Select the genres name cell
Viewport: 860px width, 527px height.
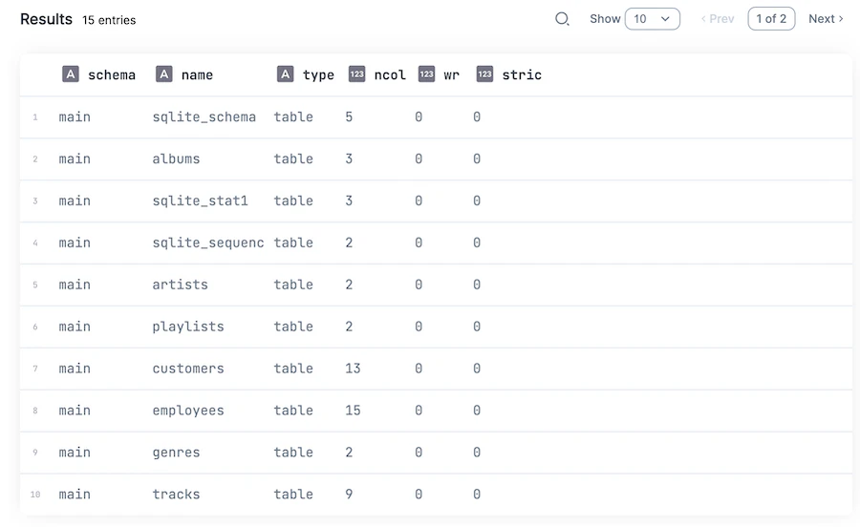pyautogui.click(x=176, y=453)
